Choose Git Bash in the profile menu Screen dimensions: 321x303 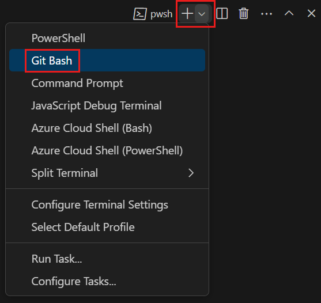pos(107,60)
